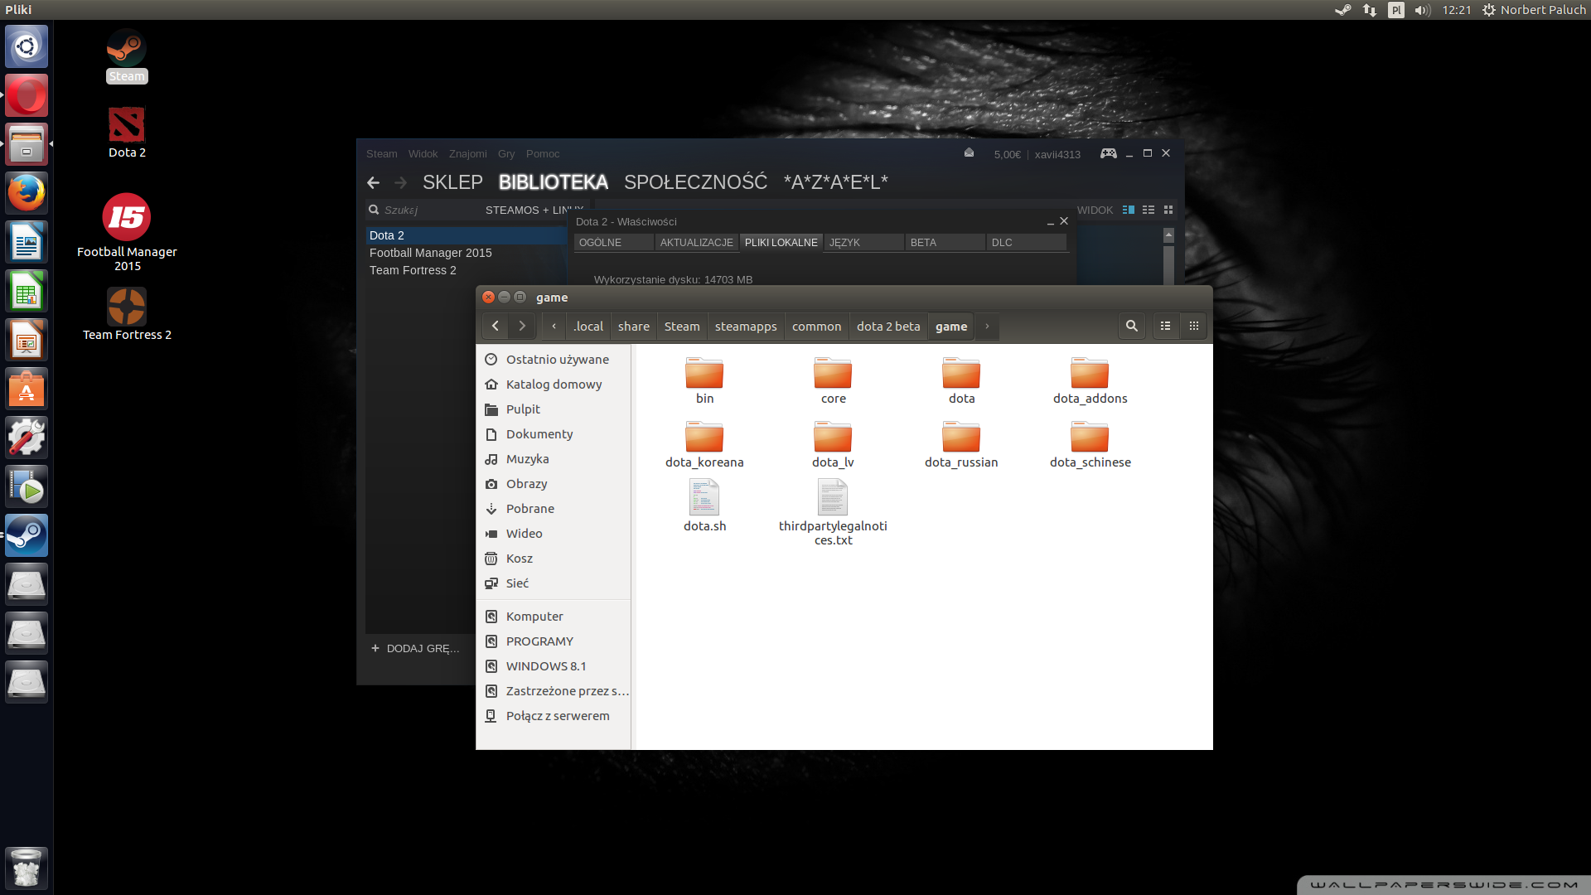Open the Trash in the launcher
This screenshot has width=1591, height=895.
coord(27,868)
